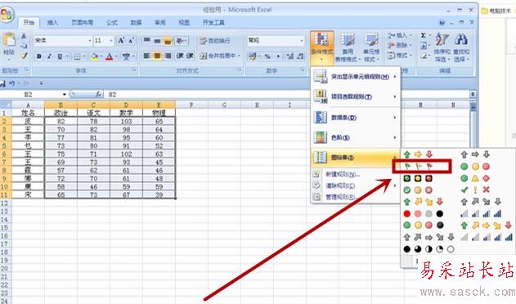
Task: Toggle Italic formatting
Action: coord(49,56)
